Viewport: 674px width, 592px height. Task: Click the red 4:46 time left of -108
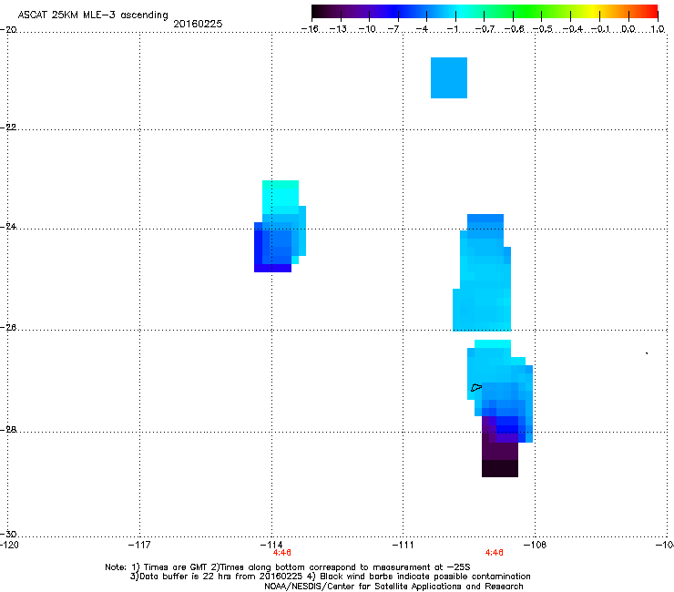(x=494, y=553)
